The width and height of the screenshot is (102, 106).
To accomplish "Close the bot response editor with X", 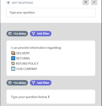I will point(86,2).
